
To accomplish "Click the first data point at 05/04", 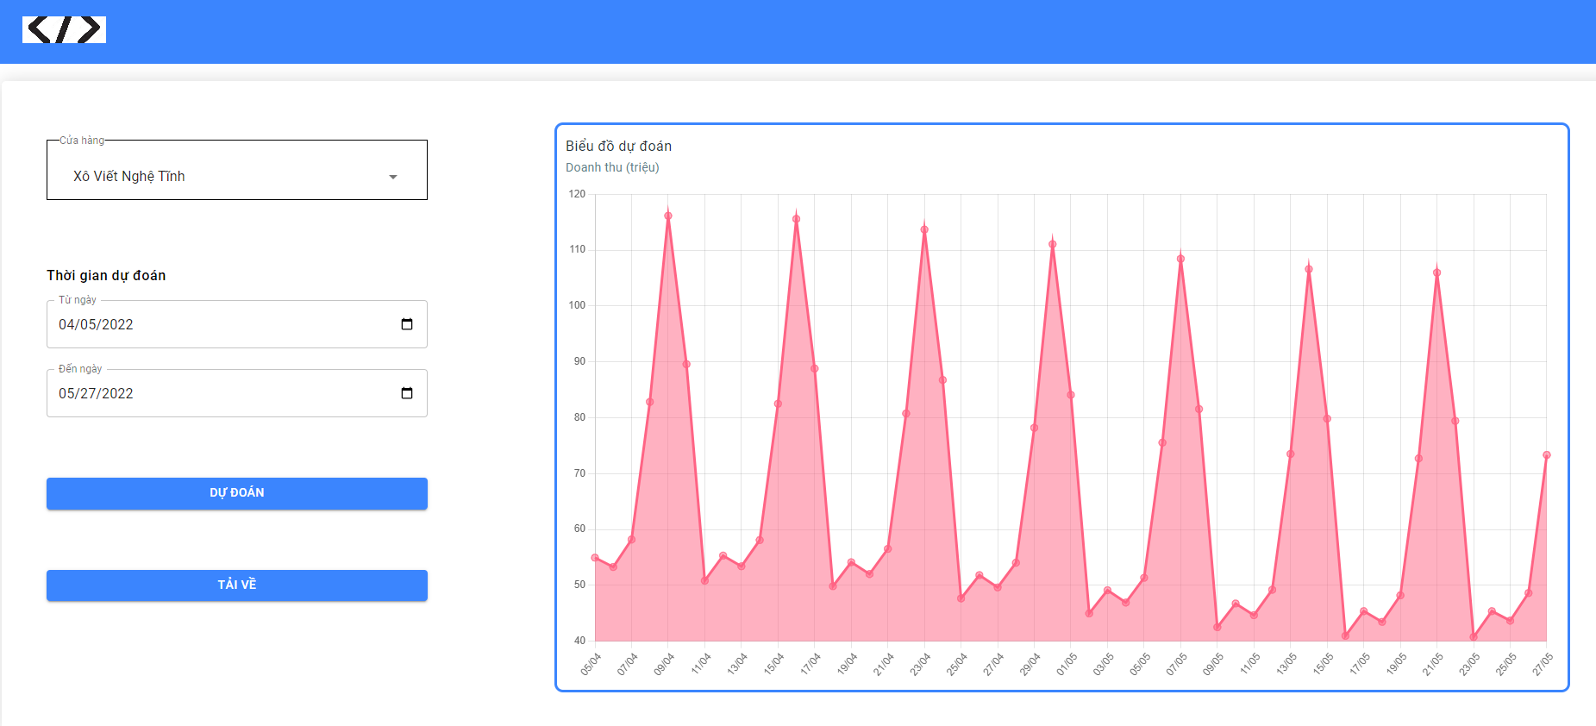I will (x=595, y=558).
